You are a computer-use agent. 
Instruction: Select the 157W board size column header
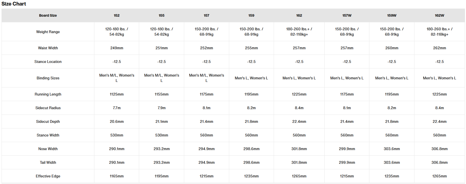tap(347, 15)
